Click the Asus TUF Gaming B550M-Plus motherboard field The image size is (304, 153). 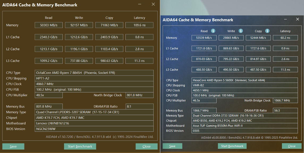pos(244,126)
